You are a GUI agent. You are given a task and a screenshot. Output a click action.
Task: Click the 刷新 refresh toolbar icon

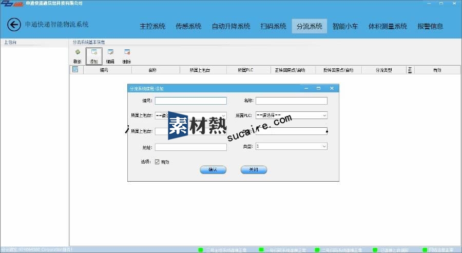pyautogui.click(x=78, y=52)
